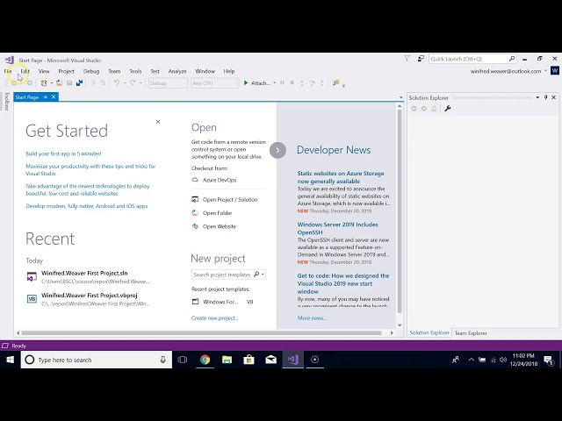This screenshot has width=562, height=421.
Task: Click the First Project.sln solution file icon
Action: [32, 277]
